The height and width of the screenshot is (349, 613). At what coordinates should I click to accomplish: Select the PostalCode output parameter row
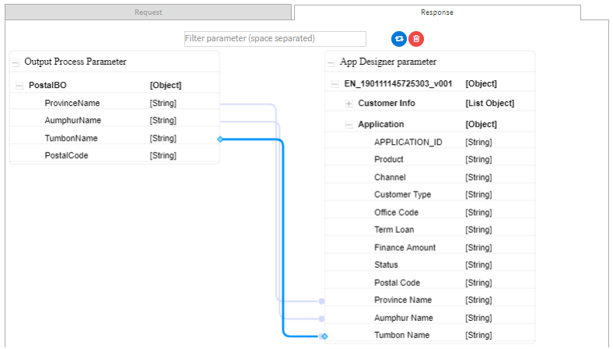point(114,156)
